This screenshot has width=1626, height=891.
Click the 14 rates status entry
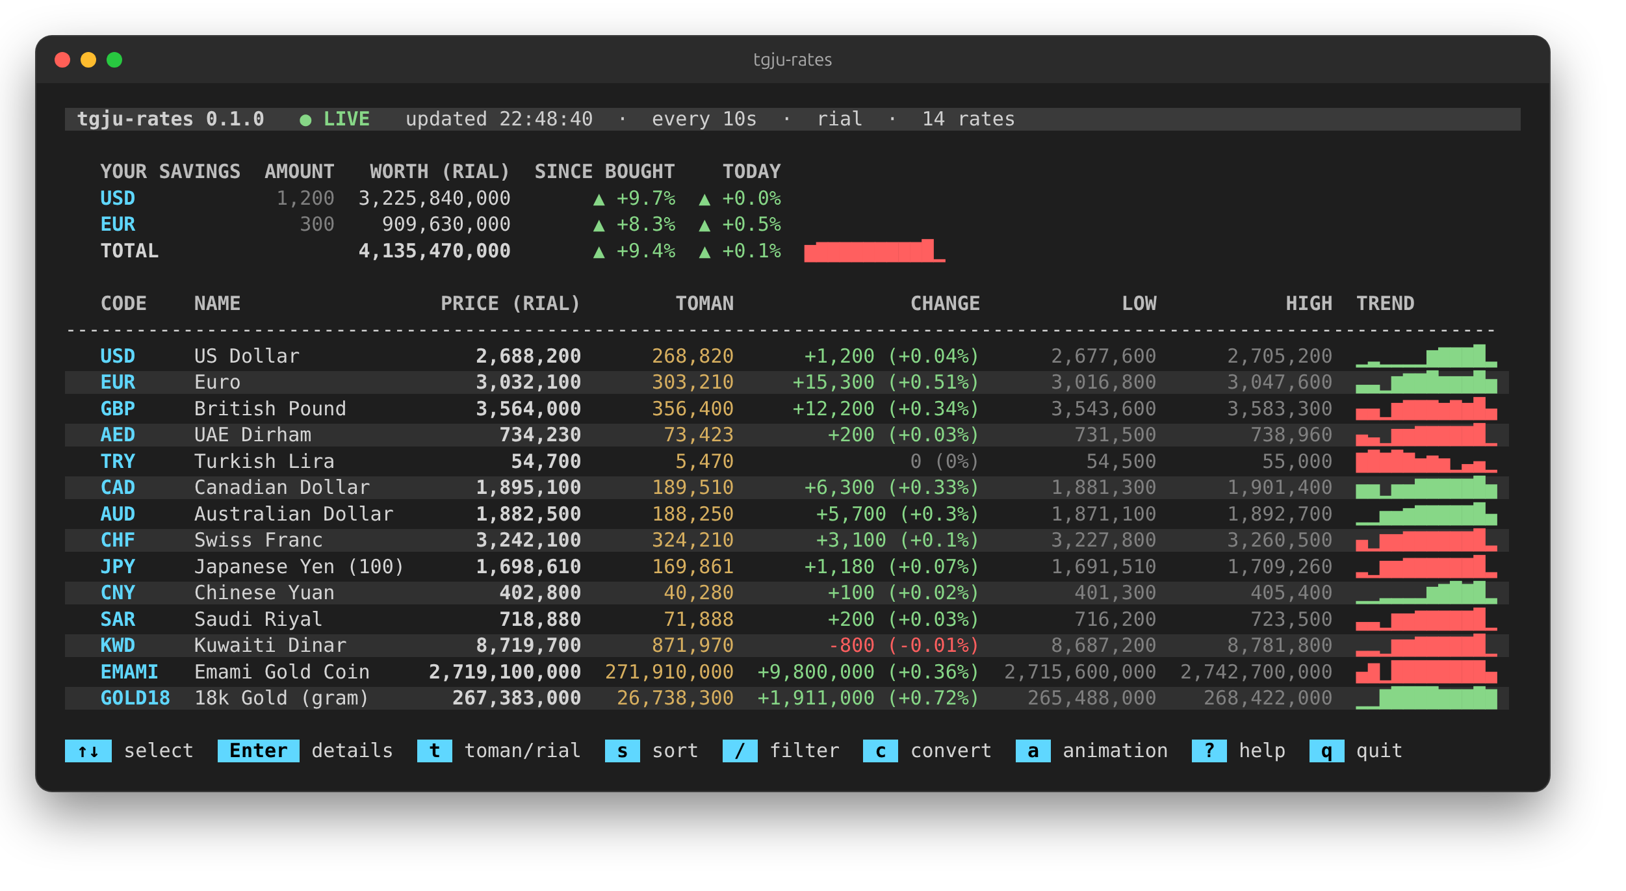968,119
